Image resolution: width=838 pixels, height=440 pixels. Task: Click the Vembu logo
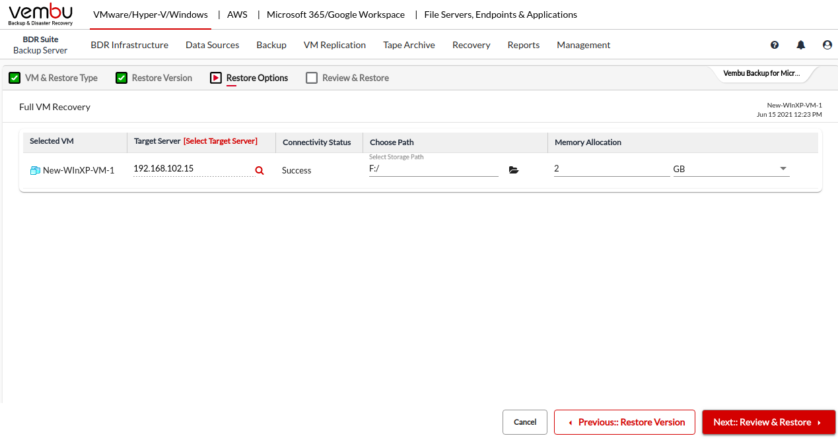(41, 15)
